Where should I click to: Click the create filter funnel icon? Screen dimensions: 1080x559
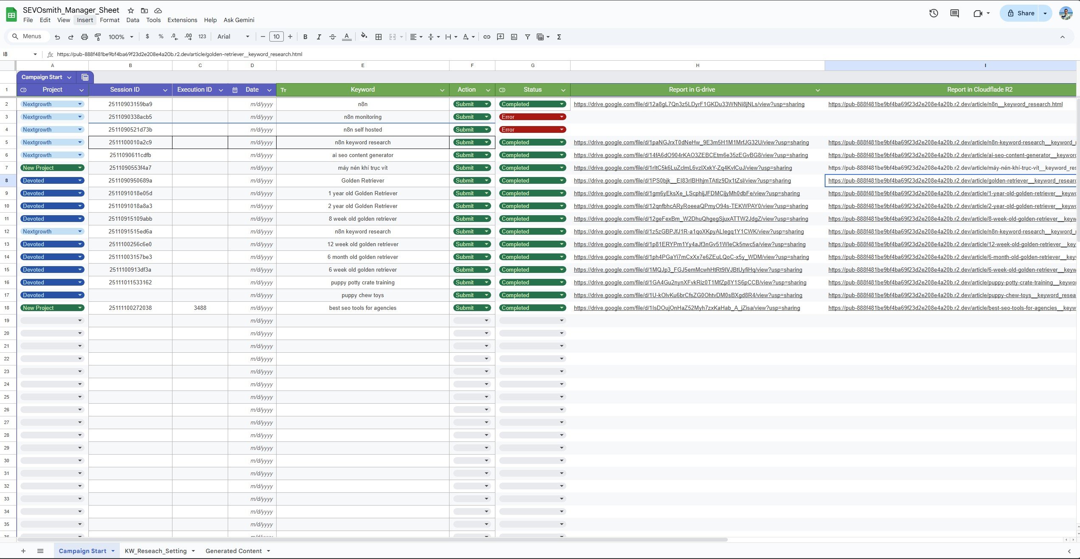click(527, 37)
